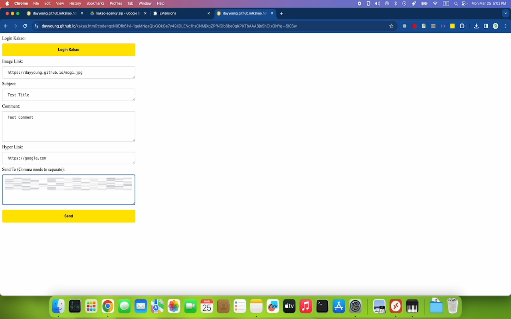
Task: Launch FaceTime from the Dock
Action: 190,306
